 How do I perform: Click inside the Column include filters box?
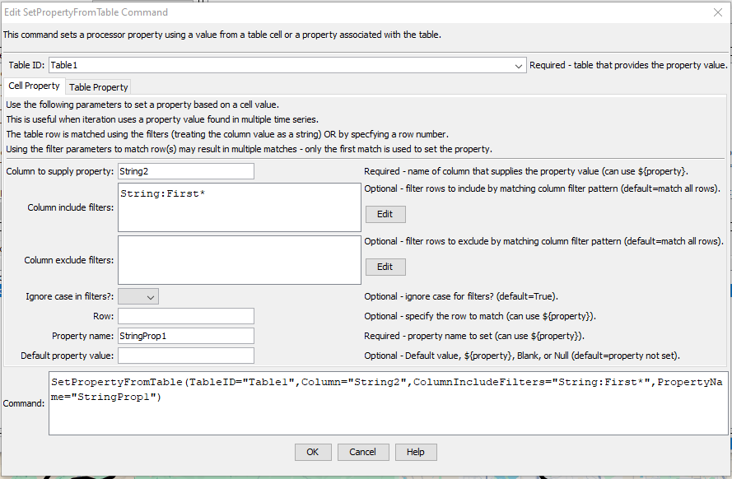pyautogui.click(x=240, y=207)
